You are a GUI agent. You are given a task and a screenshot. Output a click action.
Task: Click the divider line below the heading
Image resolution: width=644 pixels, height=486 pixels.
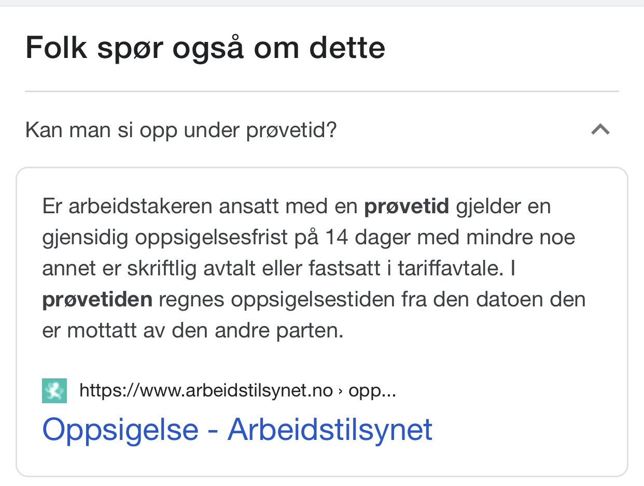coord(322,92)
